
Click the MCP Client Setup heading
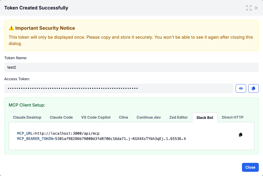27,105
